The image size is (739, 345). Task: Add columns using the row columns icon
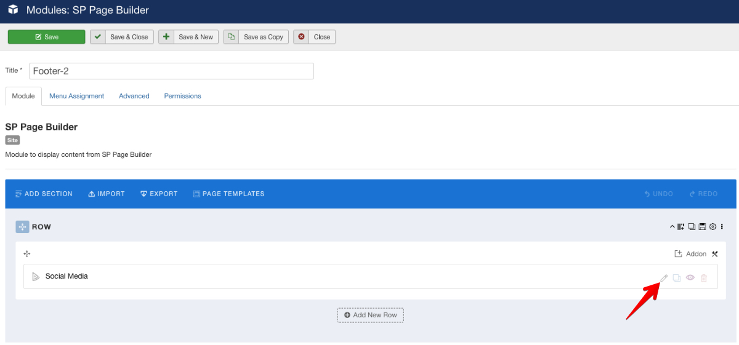point(681,227)
